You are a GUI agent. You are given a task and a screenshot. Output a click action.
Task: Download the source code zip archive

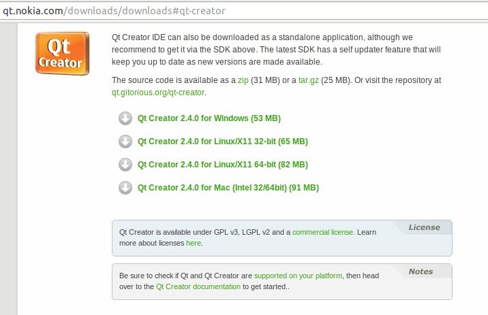[243, 80]
